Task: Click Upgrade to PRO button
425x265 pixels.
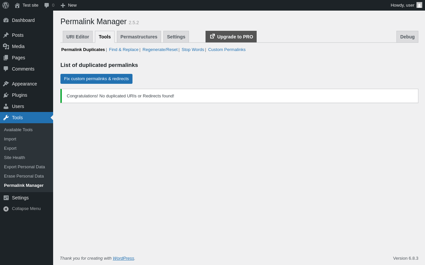Action: [231, 37]
